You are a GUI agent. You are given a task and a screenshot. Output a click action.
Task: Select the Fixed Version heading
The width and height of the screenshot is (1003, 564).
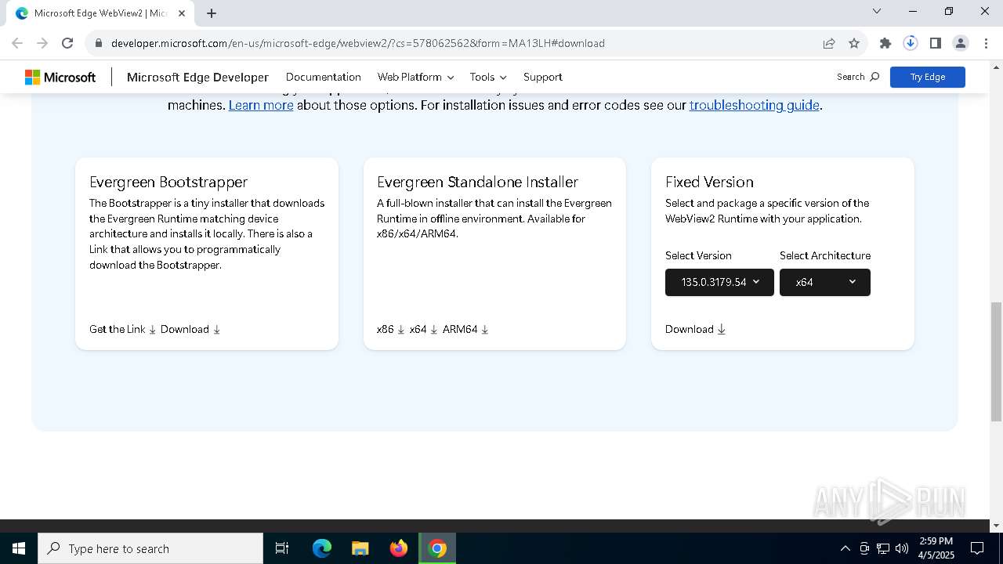(709, 182)
